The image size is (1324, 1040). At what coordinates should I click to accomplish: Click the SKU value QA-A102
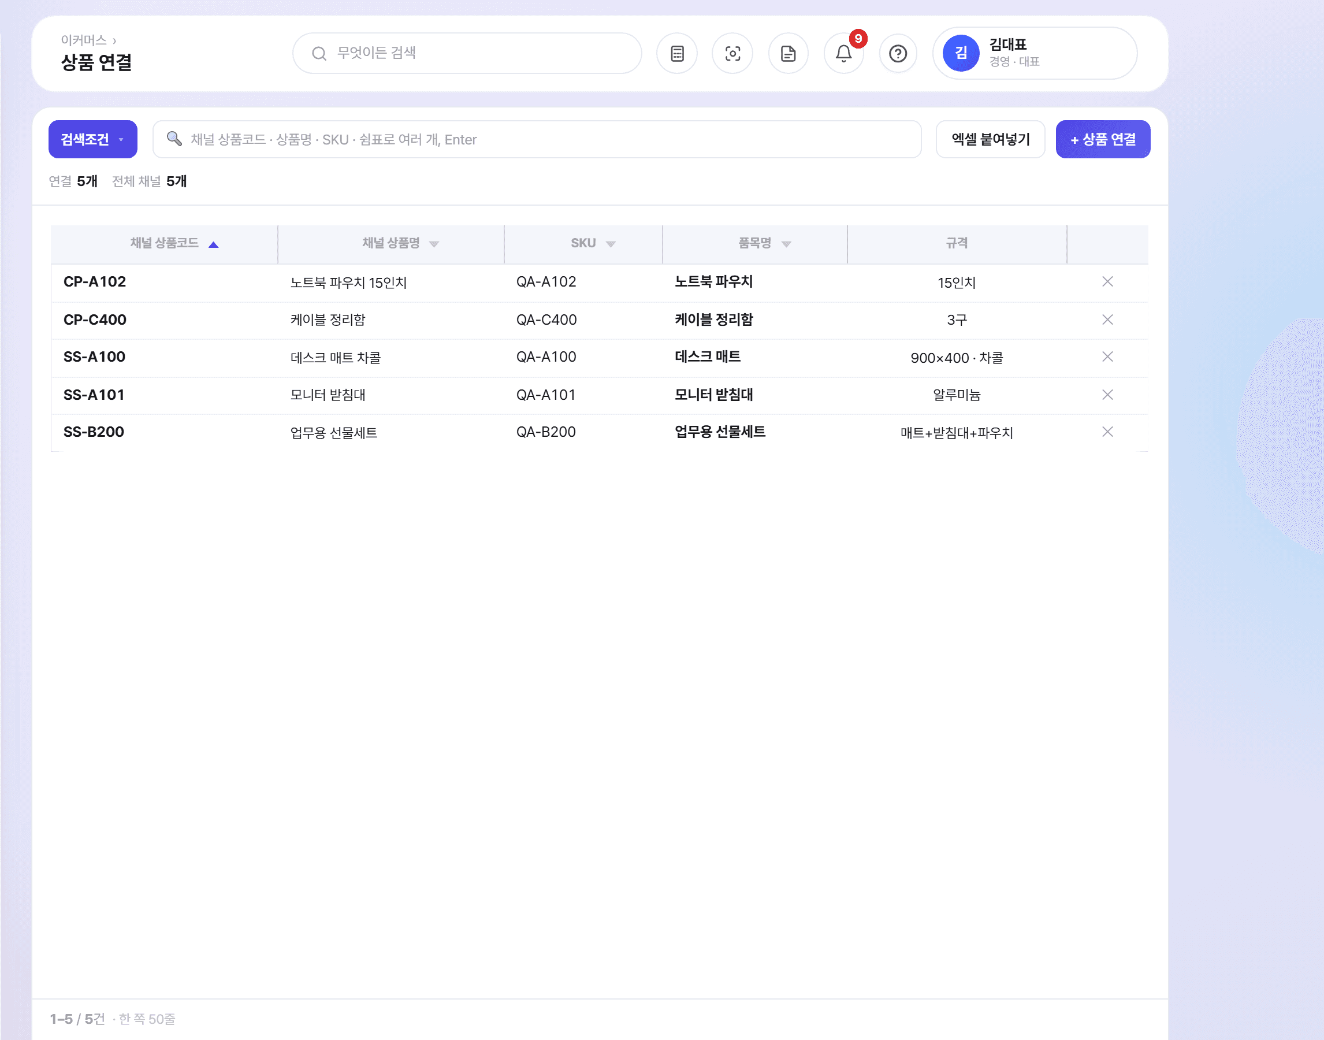(x=546, y=282)
